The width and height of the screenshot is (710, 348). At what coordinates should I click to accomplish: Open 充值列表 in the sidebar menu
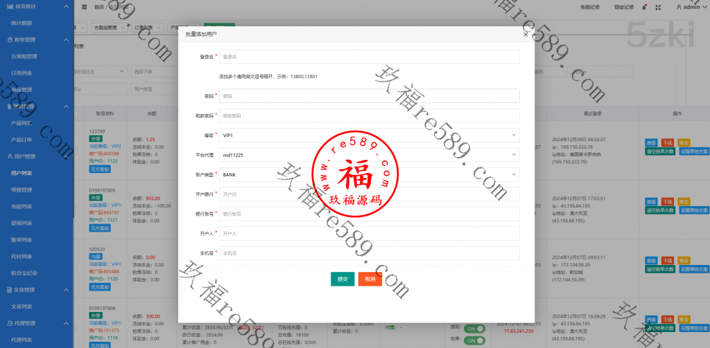tap(22, 206)
